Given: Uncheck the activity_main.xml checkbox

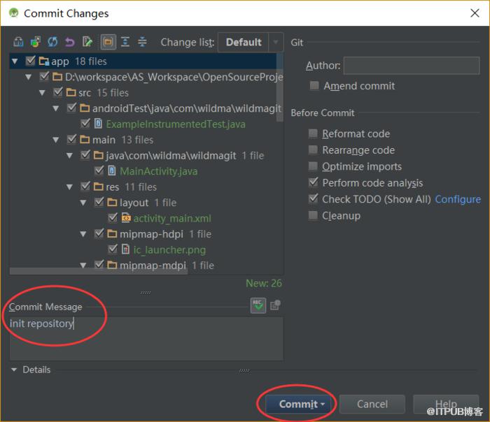Looking at the screenshot, I should pos(113,217).
